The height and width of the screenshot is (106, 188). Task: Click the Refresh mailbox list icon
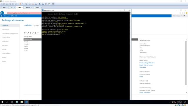coord(35,33)
